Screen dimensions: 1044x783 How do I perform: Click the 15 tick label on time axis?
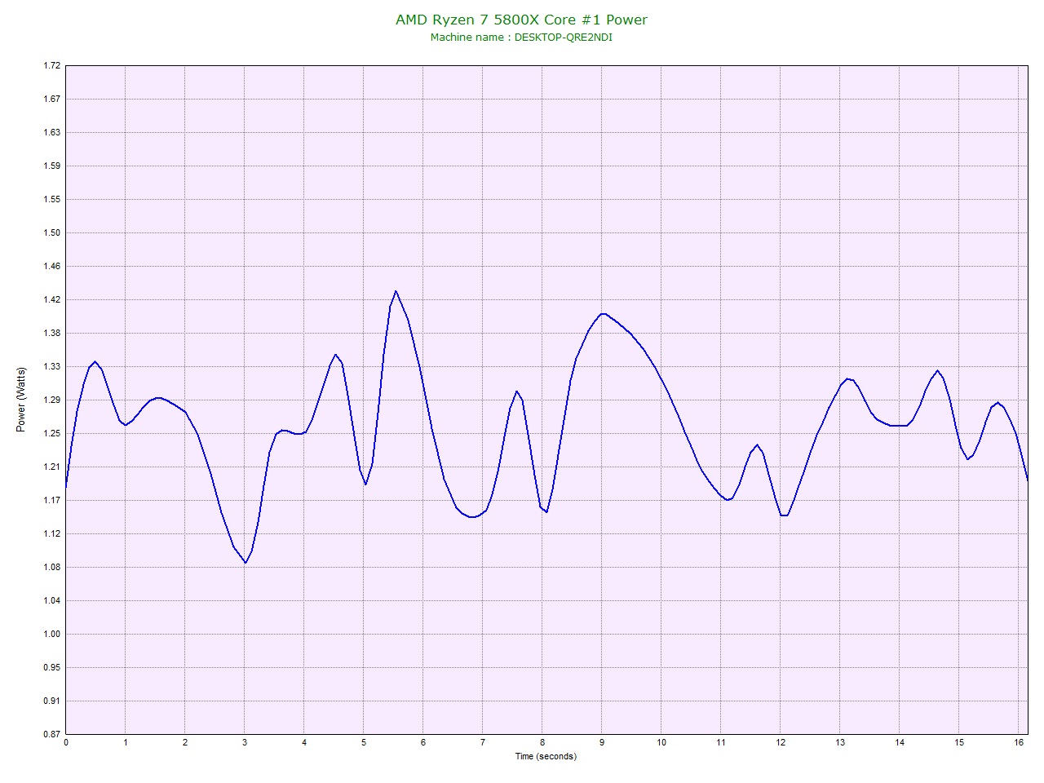click(x=959, y=743)
